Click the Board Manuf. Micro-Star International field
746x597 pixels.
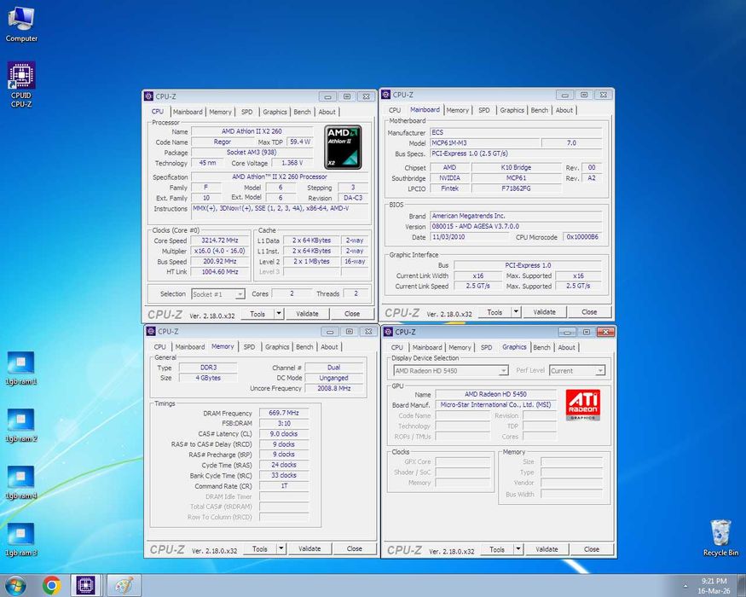495,404
